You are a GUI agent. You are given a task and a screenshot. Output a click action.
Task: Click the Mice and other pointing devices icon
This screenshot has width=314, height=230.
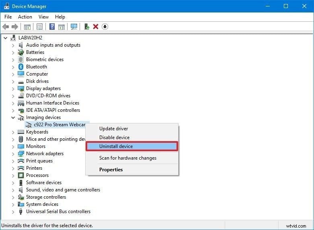tap(21, 139)
